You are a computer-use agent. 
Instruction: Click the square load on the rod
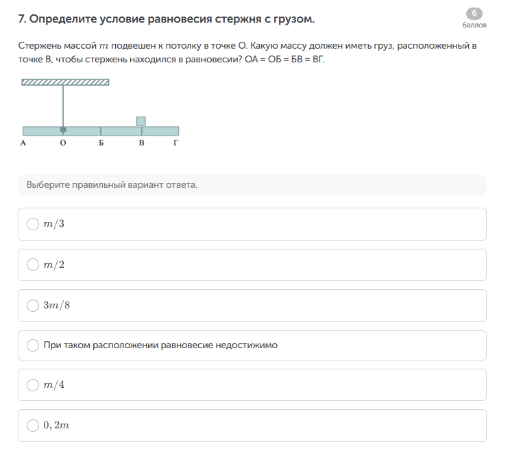tap(141, 121)
